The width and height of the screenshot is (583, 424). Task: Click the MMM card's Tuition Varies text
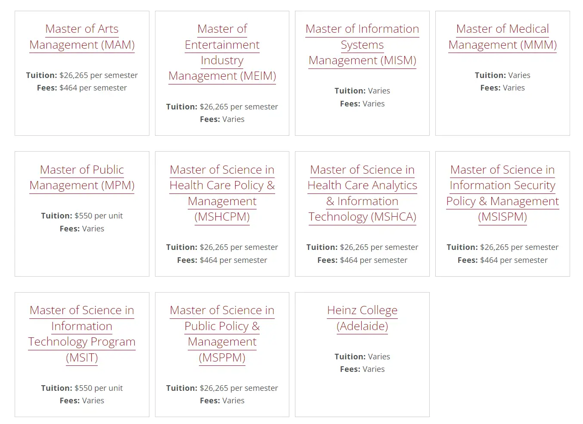502,75
